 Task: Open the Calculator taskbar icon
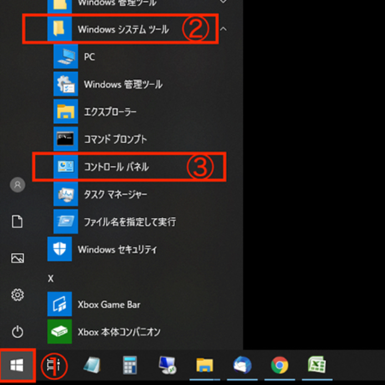coord(130,365)
